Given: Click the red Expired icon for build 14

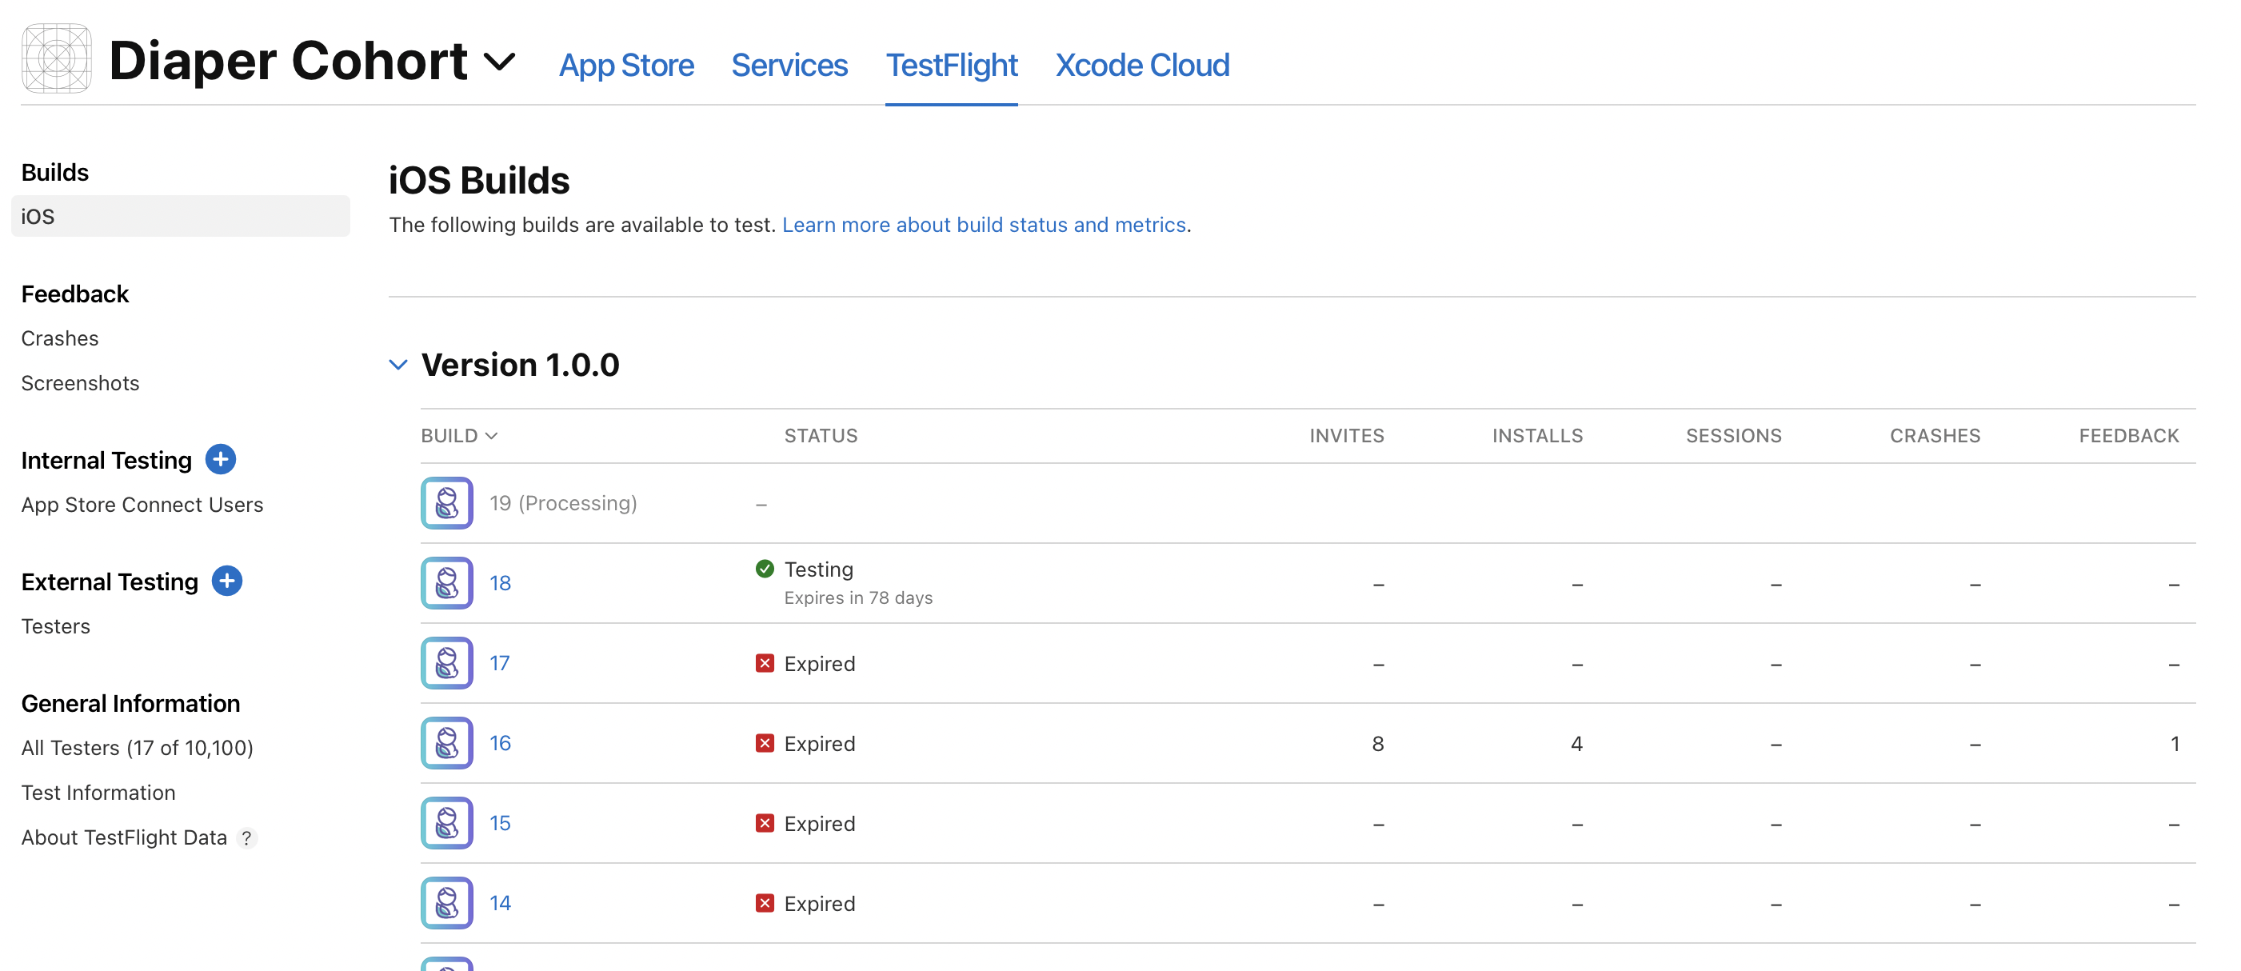Looking at the screenshot, I should (765, 904).
